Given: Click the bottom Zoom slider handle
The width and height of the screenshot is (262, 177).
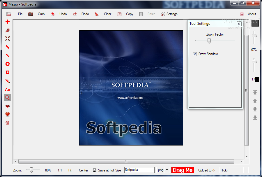Looking at the screenshot, I should (x=31, y=170).
